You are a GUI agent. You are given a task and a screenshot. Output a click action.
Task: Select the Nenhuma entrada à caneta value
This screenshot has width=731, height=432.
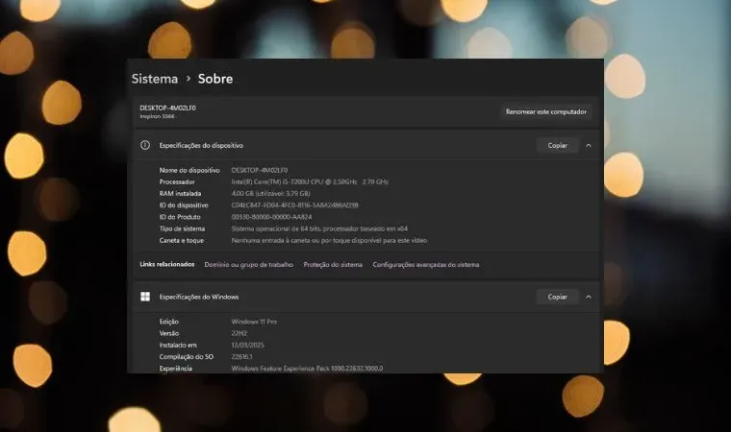[x=329, y=240]
